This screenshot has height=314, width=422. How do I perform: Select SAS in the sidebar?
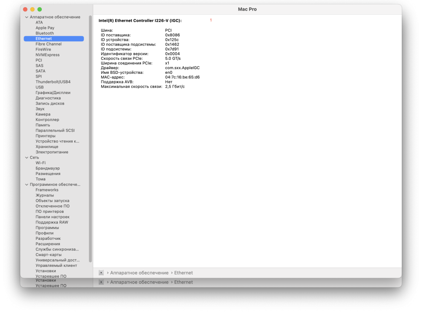pos(39,65)
